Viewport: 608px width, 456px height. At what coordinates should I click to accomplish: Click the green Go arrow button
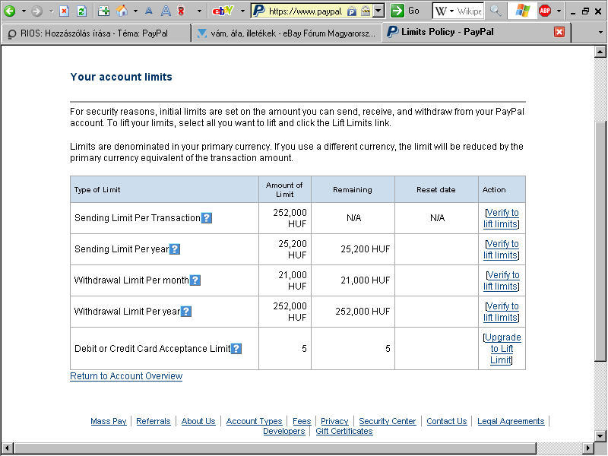tap(397, 11)
